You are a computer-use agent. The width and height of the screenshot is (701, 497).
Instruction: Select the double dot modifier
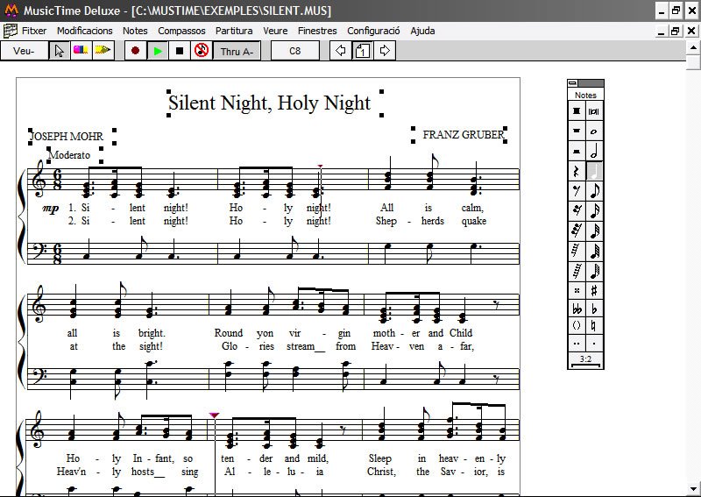pyautogui.click(x=577, y=344)
